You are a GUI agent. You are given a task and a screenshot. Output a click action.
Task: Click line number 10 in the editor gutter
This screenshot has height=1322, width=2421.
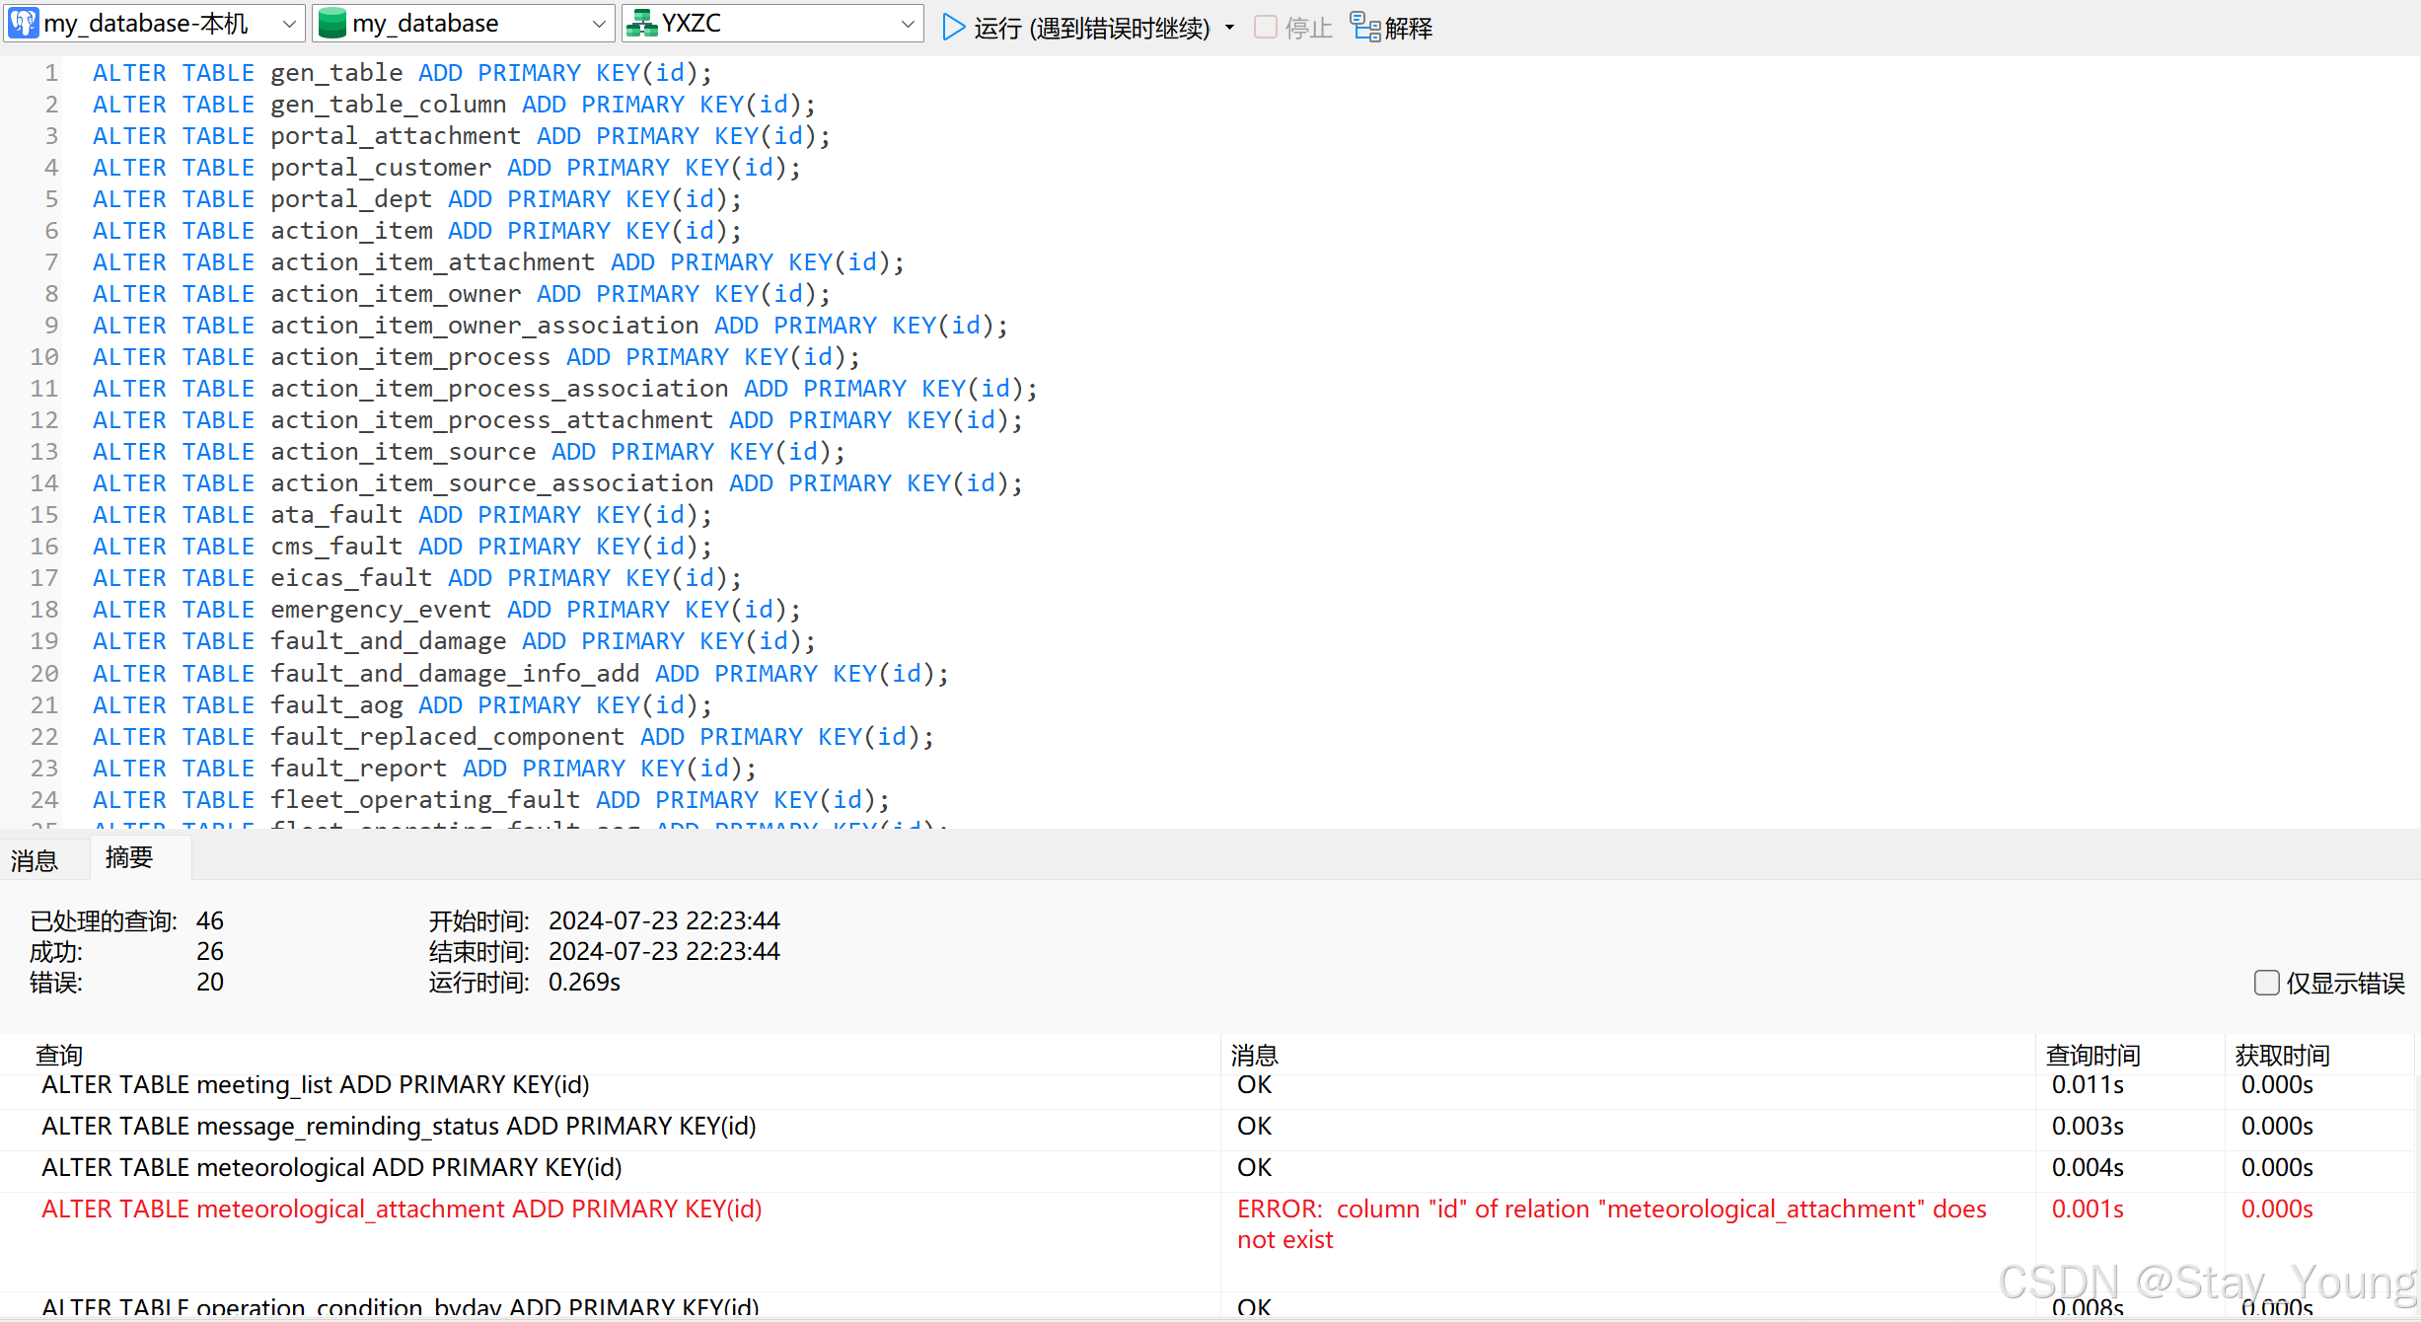pos(43,356)
